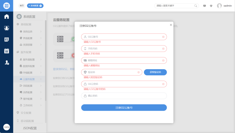Focus the 验证码 input field

pos(112,72)
